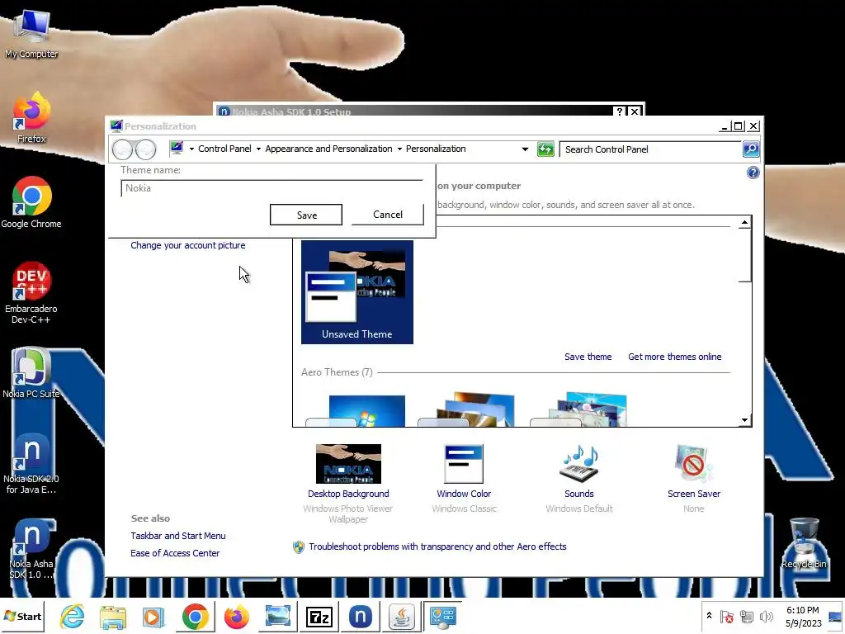
Task: Go forward with the navigation forward arrow
Action: pos(145,149)
